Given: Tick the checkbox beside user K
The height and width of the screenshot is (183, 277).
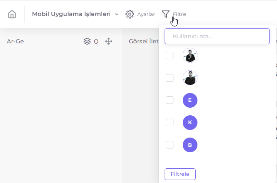Looking at the screenshot, I should click(170, 122).
